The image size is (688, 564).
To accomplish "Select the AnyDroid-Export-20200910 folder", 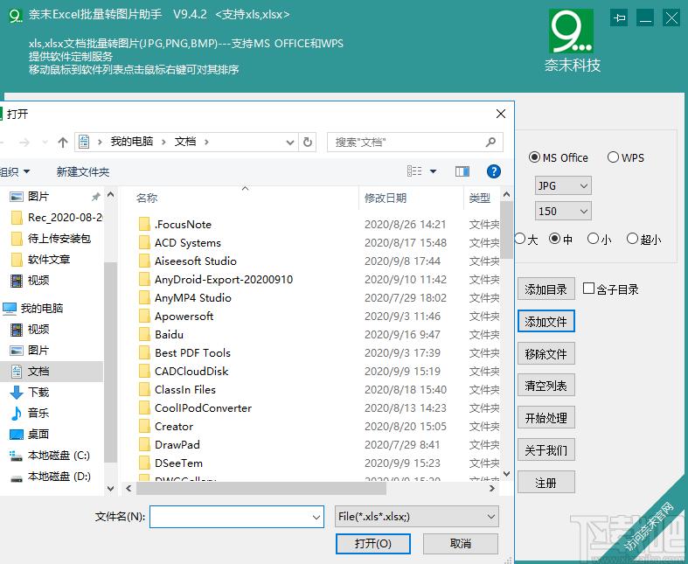I will click(215, 280).
